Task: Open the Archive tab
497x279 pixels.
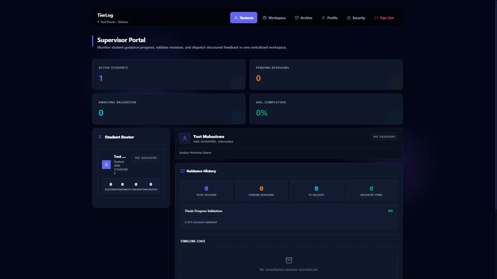Action: 304,18
